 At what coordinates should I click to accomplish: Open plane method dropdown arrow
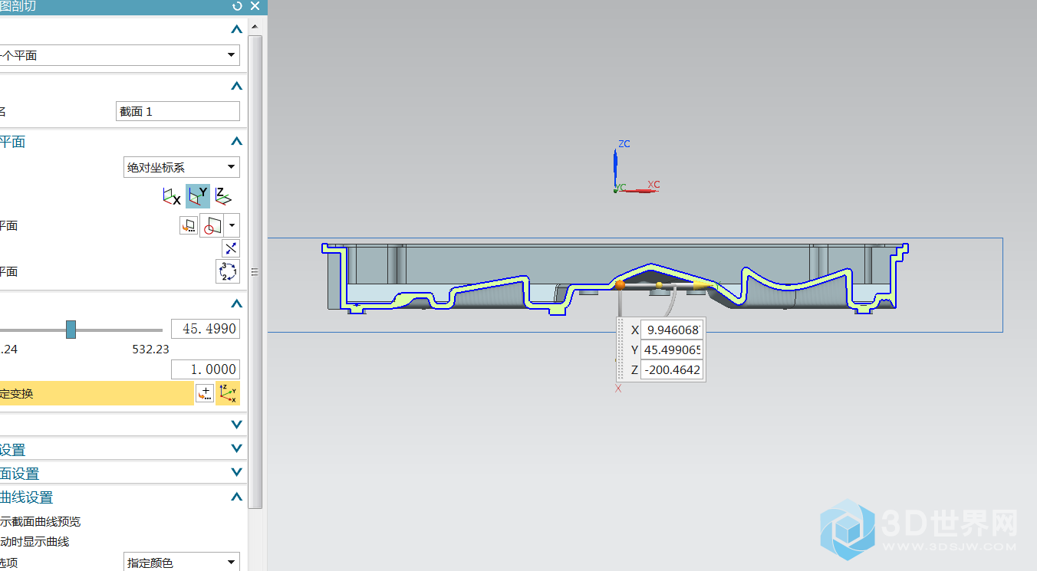pyautogui.click(x=232, y=225)
